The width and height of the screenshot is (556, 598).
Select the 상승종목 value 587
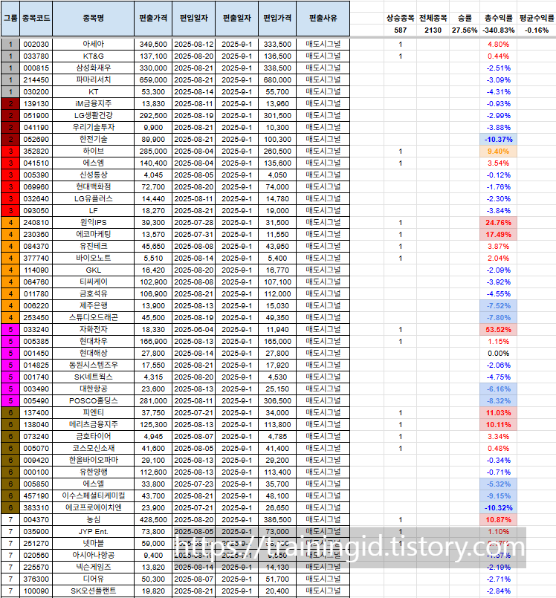coord(401,30)
